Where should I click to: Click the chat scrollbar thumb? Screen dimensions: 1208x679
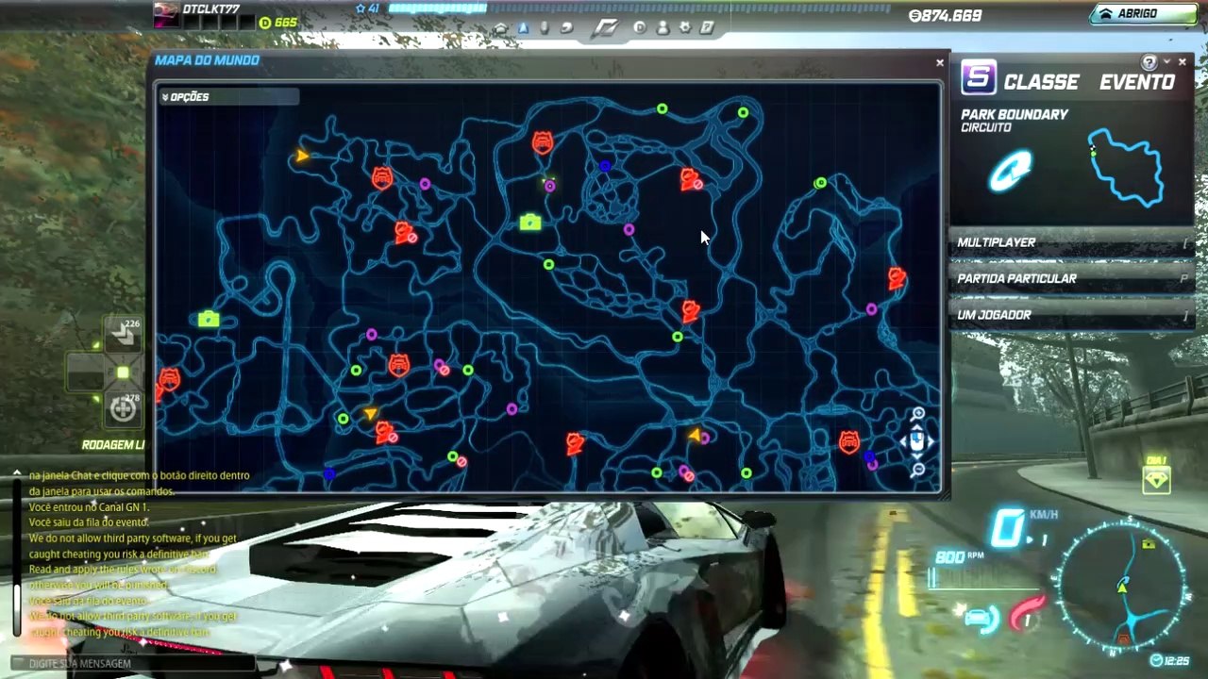pyautogui.click(x=16, y=608)
